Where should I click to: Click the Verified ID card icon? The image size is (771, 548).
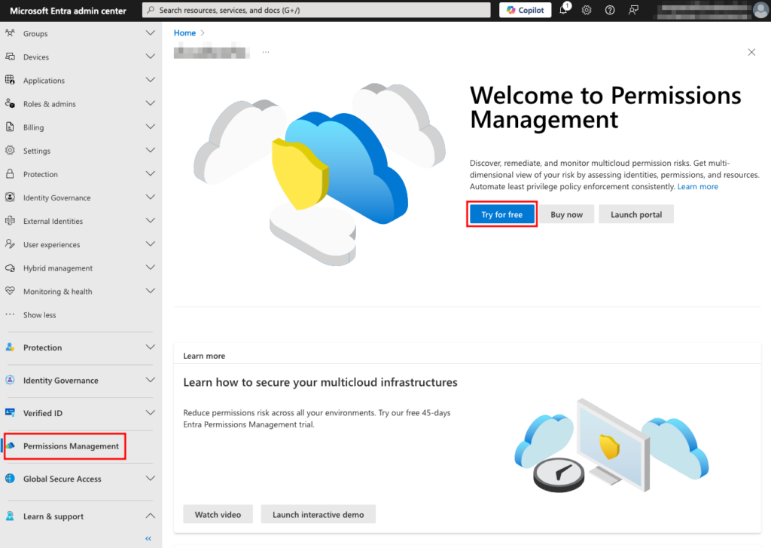click(10, 412)
